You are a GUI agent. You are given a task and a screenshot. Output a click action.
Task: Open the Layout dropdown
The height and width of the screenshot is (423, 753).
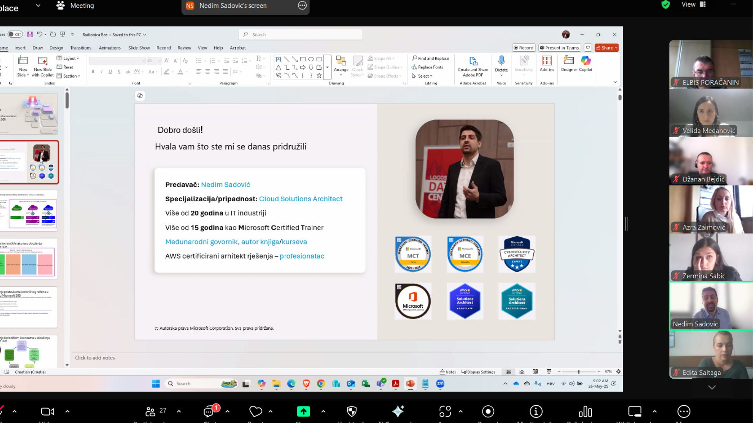(x=68, y=58)
